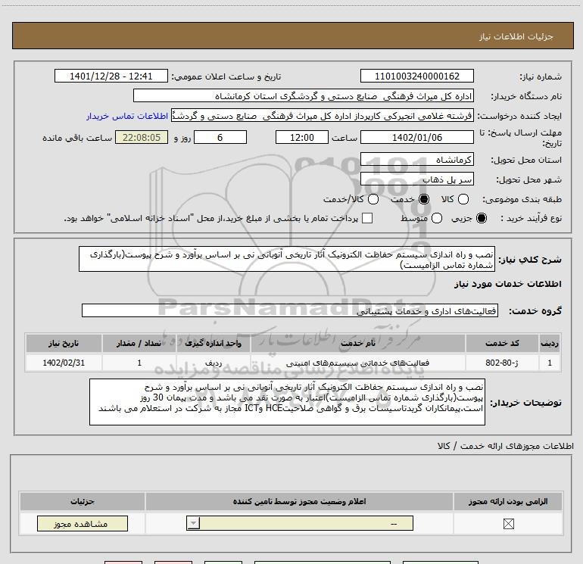Click the general need description box

point(287,259)
